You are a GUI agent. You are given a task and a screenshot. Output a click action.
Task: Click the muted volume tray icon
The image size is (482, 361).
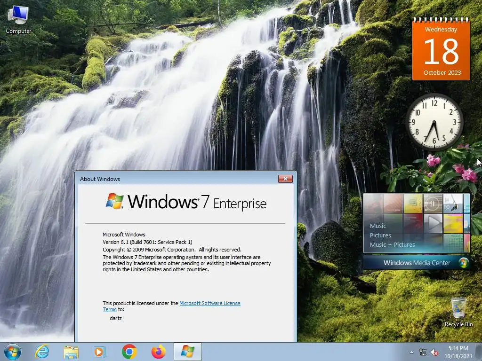tap(434, 353)
